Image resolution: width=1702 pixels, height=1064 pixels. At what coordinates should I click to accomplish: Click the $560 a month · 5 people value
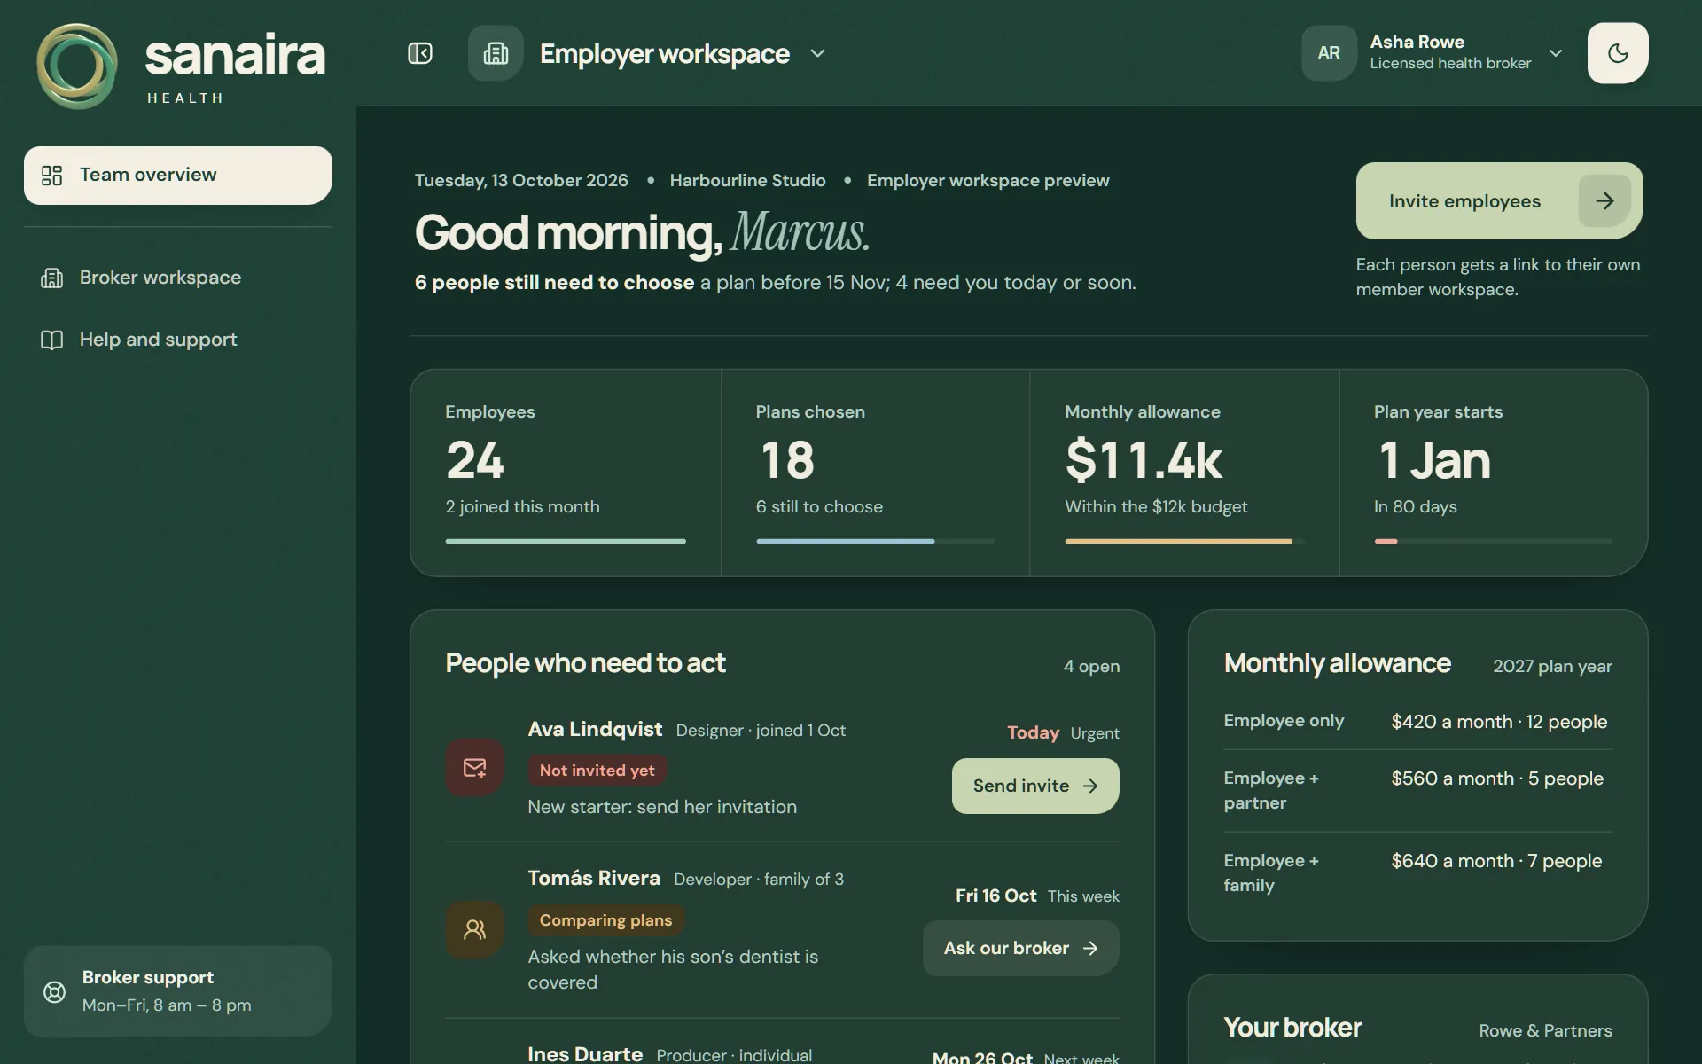pos(1497,778)
